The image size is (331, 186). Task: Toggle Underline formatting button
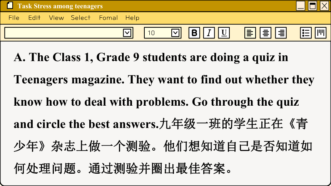click(224, 33)
